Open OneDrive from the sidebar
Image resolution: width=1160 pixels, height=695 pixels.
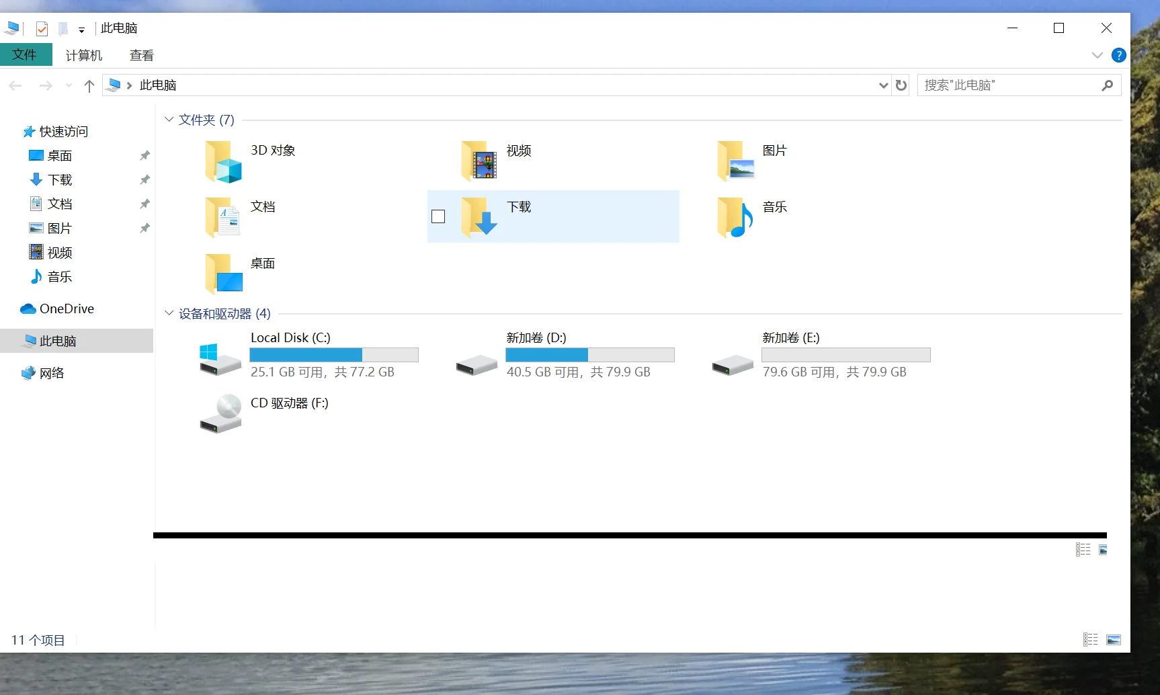67,309
